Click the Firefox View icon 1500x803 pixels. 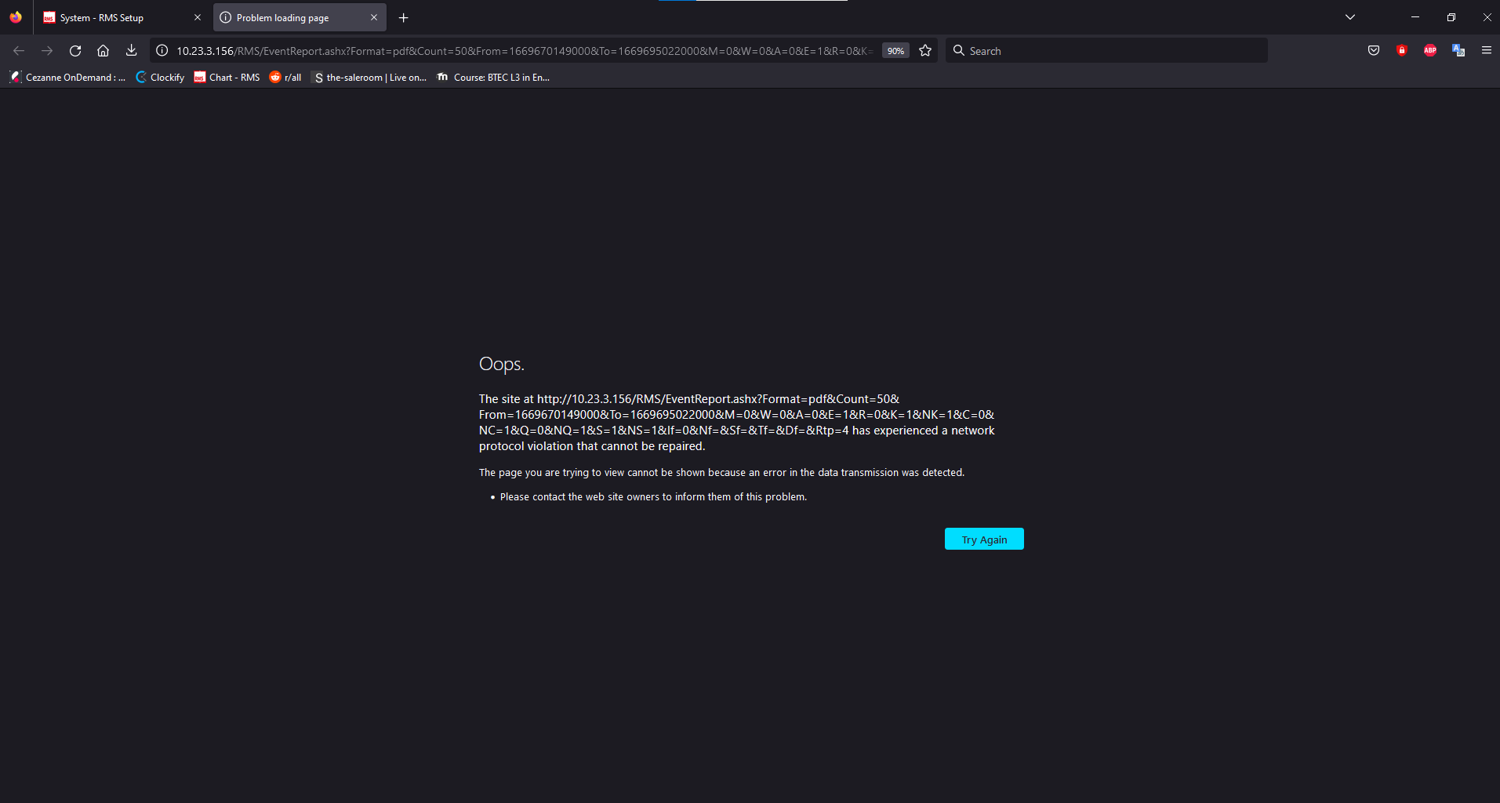pos(16,17)
